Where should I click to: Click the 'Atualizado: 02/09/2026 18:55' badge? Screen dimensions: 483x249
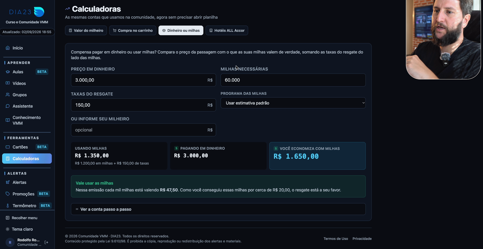pyautogui.click(x=27, y=32)
